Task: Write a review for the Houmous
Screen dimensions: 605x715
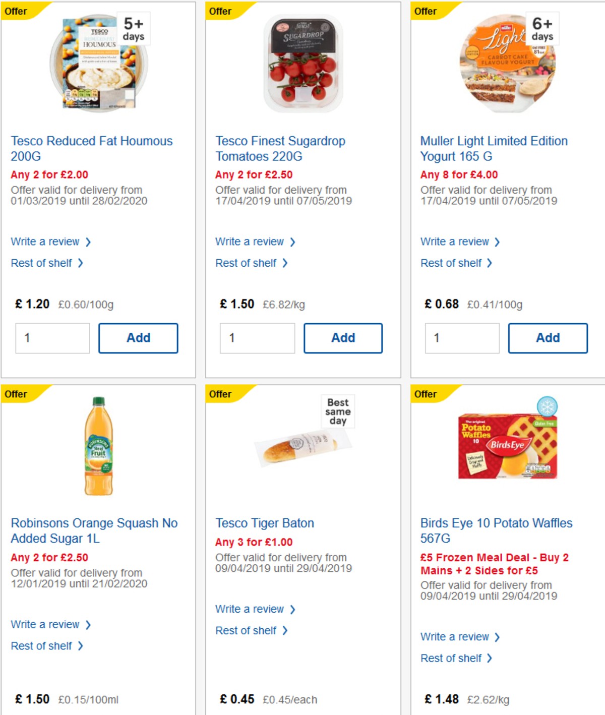Action: 46,242
